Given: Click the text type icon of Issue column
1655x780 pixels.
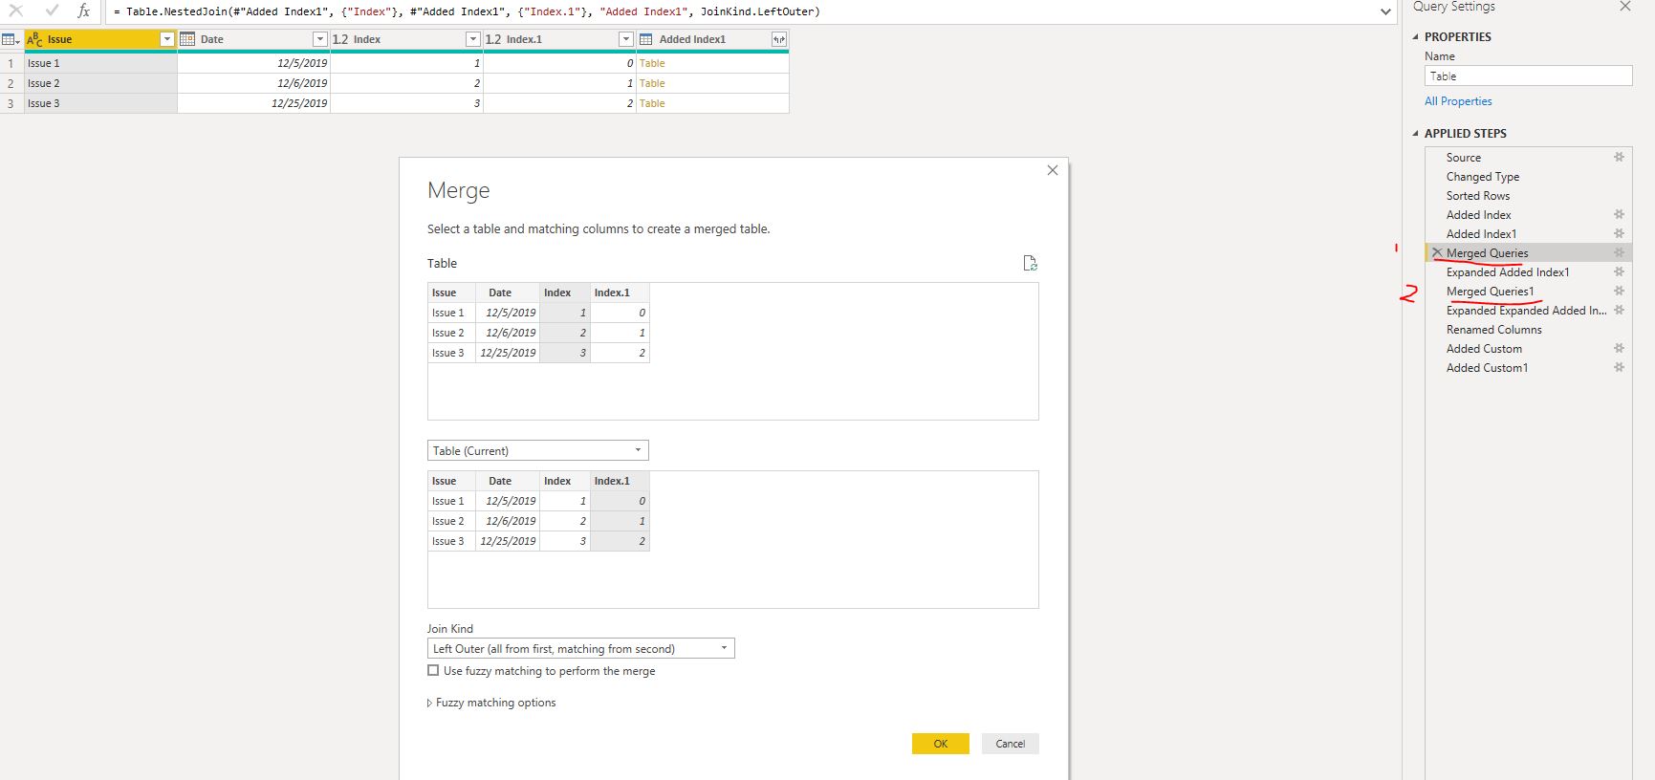Looking at the screenshot, I should (34, 39).
